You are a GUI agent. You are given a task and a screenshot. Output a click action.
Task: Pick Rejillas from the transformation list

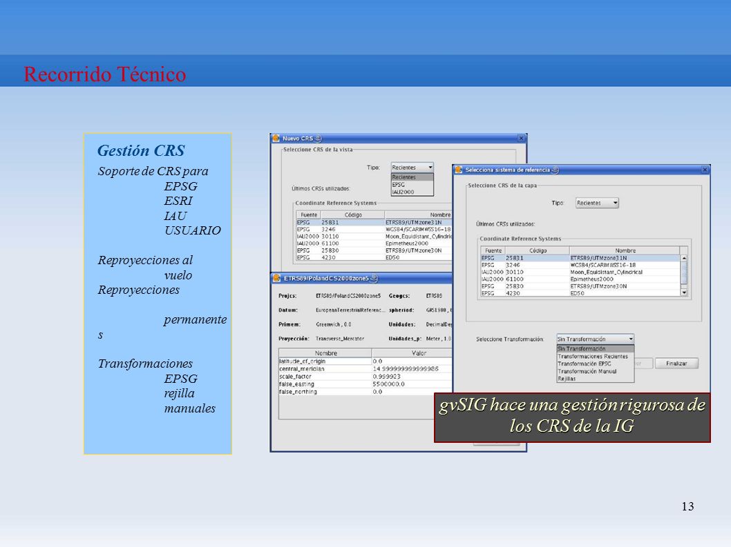[x=596, y=379]
